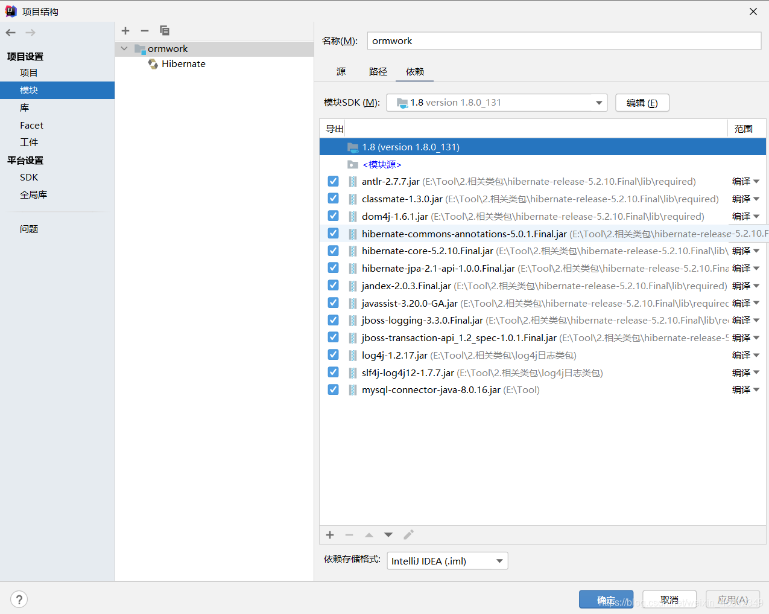The height and width of the screenshot is (614, 769).
Task: Click the back navigation arrow
Action: pos(11,33)
